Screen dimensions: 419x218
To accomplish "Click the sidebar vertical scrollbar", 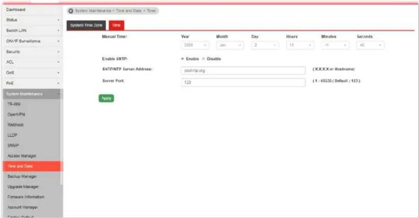I will click(x=61, y=136).
